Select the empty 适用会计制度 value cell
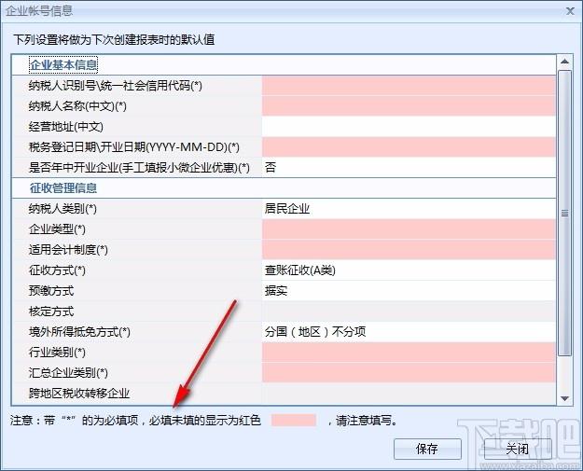The height and width of the screenshot is (471, 583). (x=409, y=250)
